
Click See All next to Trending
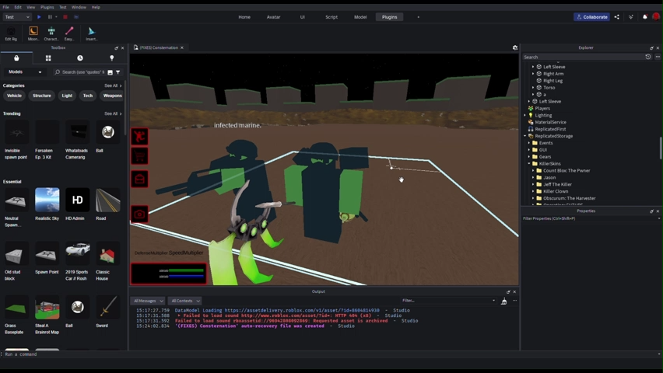[x=113, y=113]
